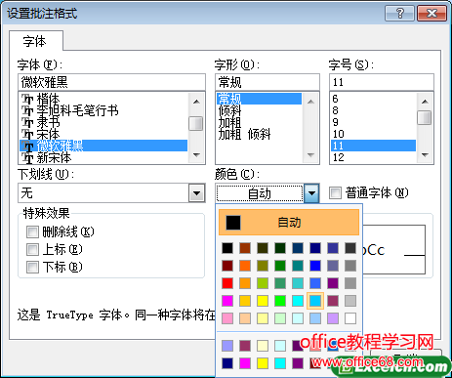Click font list scroll-down arrow
The height and width of the screenshot is (378, 452).
(x=196, y=155)
